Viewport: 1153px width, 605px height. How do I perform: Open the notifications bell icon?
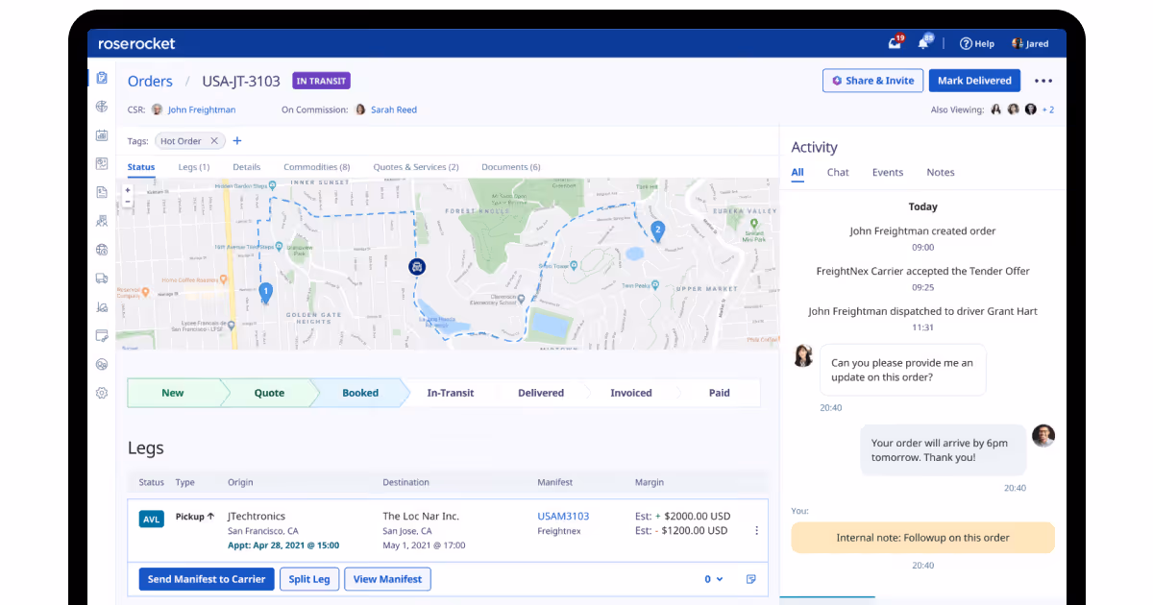pyautogui.click(x=924, y=43)
